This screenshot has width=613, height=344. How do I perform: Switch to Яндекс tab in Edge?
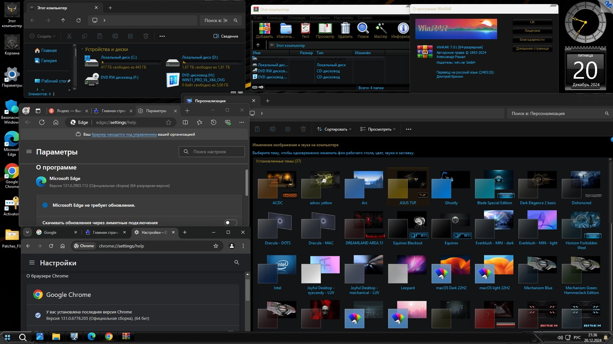[65, 111]
